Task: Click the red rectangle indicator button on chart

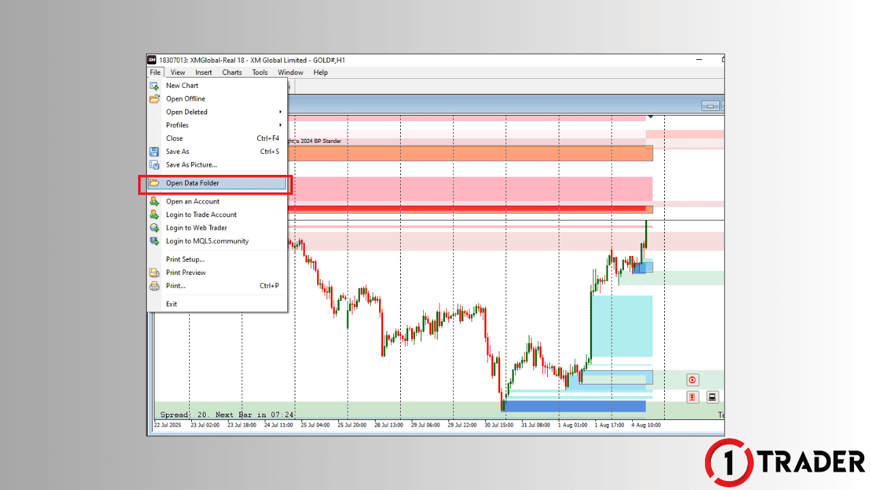Action: [x=693, y=397]
